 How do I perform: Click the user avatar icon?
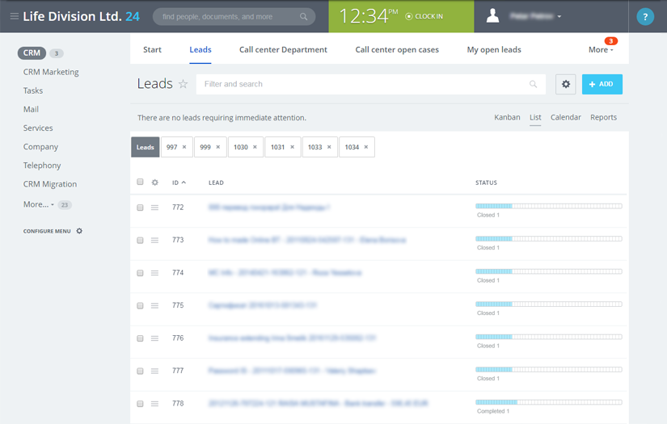tap(492, 16)
